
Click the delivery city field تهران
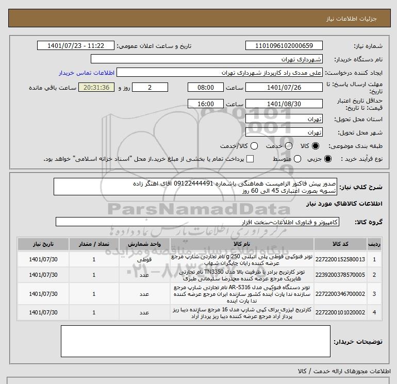pyautogui.click(x=284, y=132)
